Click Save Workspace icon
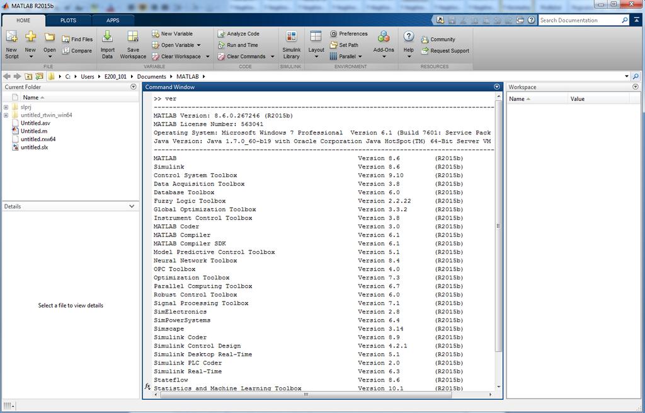The width and height of the screenshot is (645, 413). pos(133,37)
